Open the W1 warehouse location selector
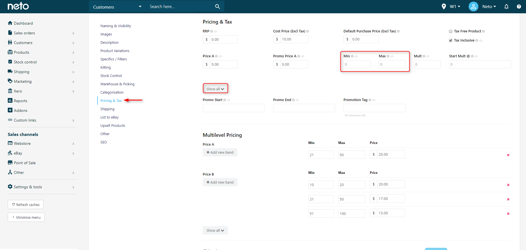Image resolution: width=526 pixels, height=250 pixels. coord(451,7)
